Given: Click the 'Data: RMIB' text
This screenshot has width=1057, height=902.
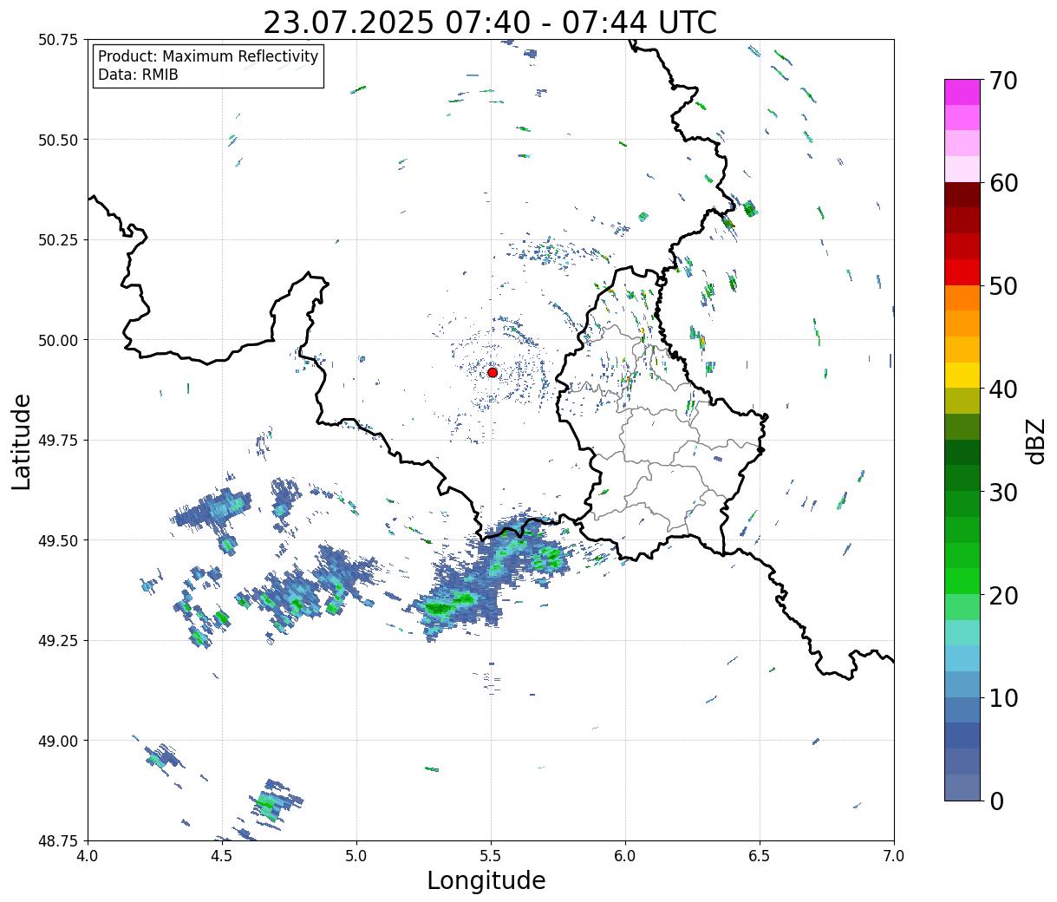Looking at the screenshot, I should (x=138, y=75).
